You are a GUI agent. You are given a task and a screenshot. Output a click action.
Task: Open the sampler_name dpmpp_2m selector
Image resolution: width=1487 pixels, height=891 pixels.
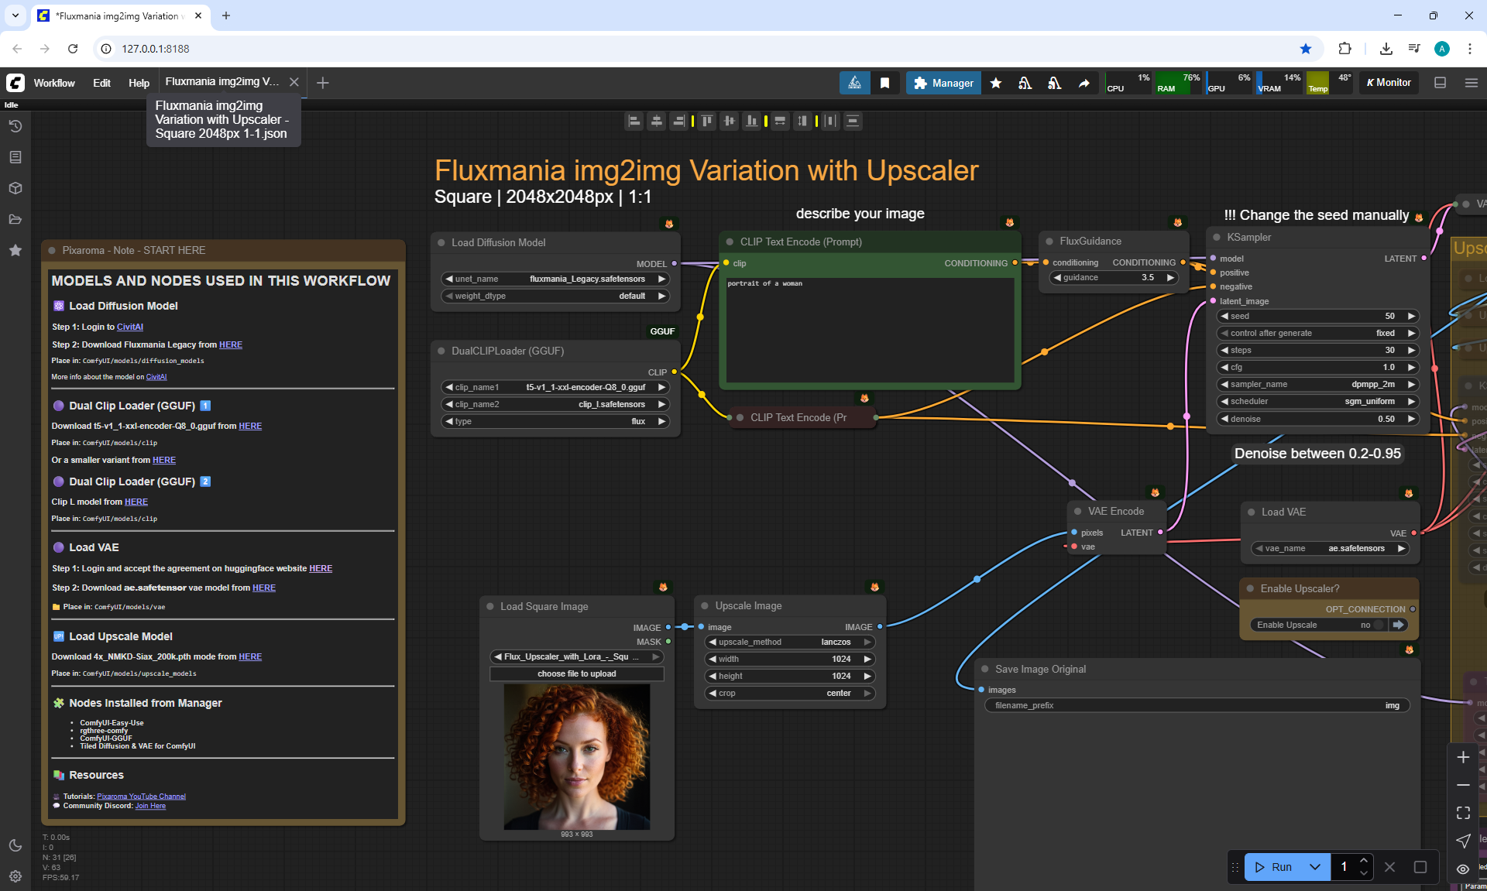1317,384
